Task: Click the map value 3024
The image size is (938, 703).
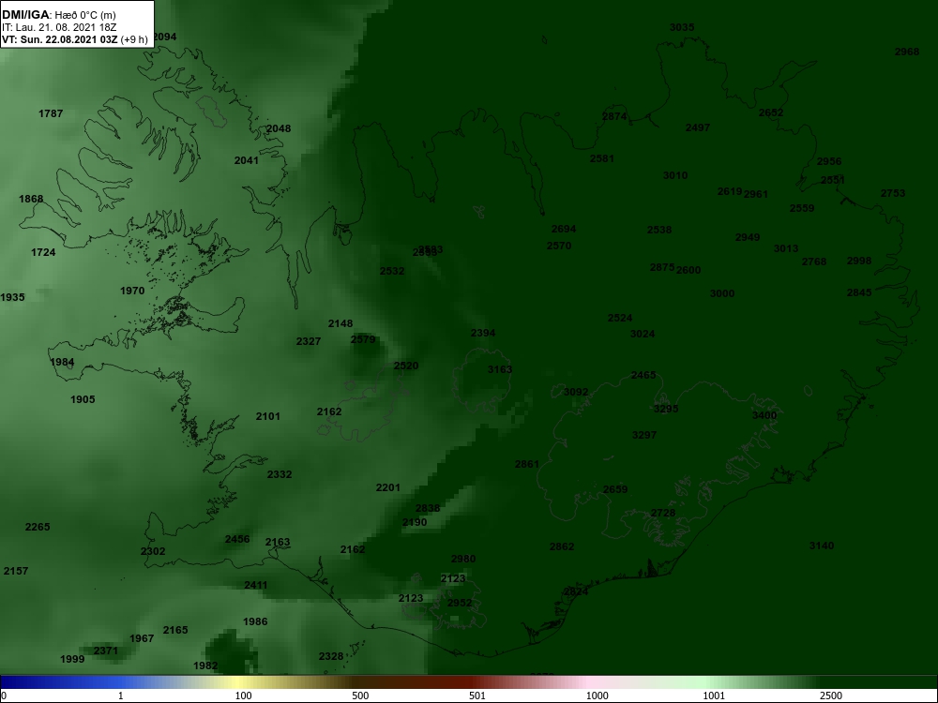Action: [643, 334]
